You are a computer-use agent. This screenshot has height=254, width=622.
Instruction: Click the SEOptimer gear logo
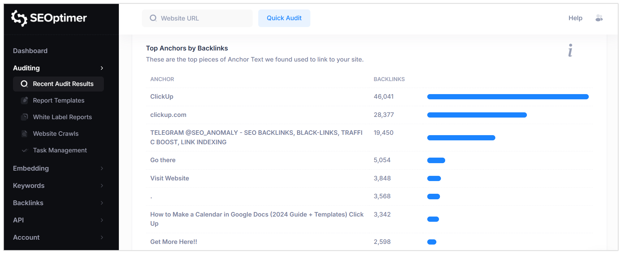[x=19, y=18]
